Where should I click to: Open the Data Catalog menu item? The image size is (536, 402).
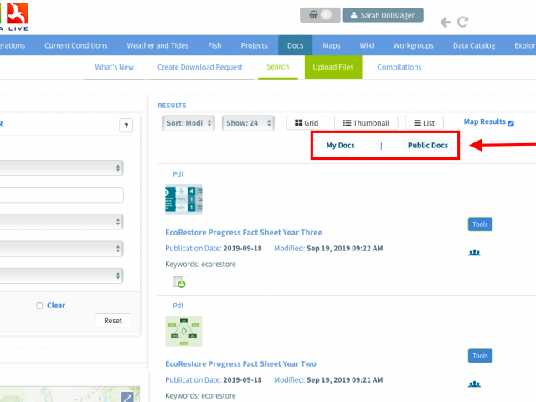474,45
